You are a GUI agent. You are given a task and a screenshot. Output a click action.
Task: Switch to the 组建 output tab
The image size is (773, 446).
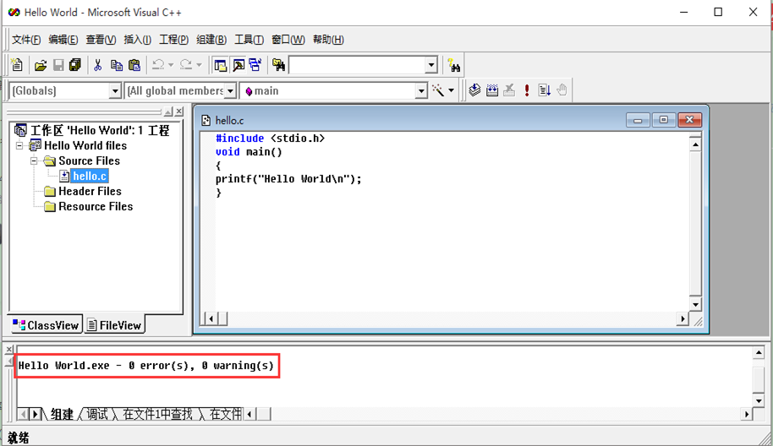(x=62, y=415)
